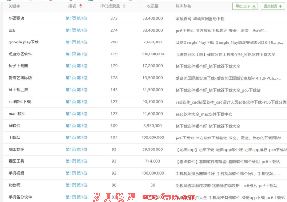The width and height of the screenshot is (287, 202).
Task: Open the ranking link for bt下载工具
Action: [x=77, y=90]
